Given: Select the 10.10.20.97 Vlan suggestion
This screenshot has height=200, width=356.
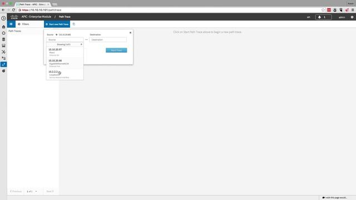Looking at the screenshot, I should coord(65,52).
